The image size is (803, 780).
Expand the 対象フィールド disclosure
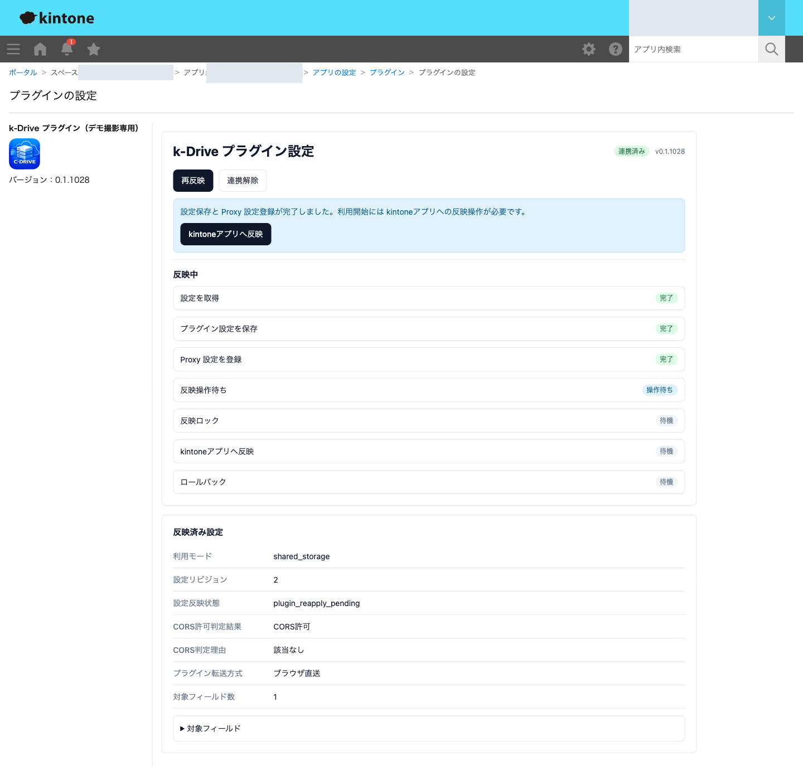pyautogui.click(x=429, y=728)
